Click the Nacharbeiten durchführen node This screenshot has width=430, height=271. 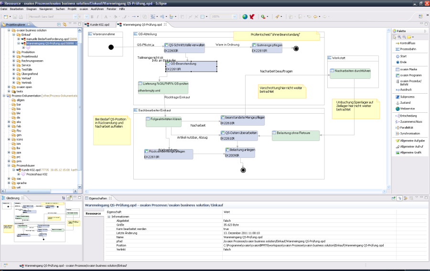pyautogui.click(x=350, y=74)
